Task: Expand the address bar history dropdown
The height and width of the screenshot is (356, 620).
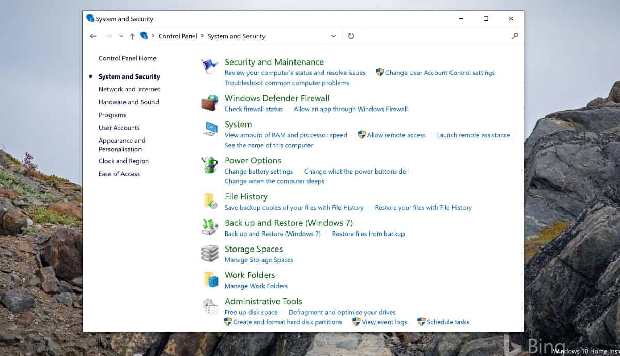Action: coord(333,36)
